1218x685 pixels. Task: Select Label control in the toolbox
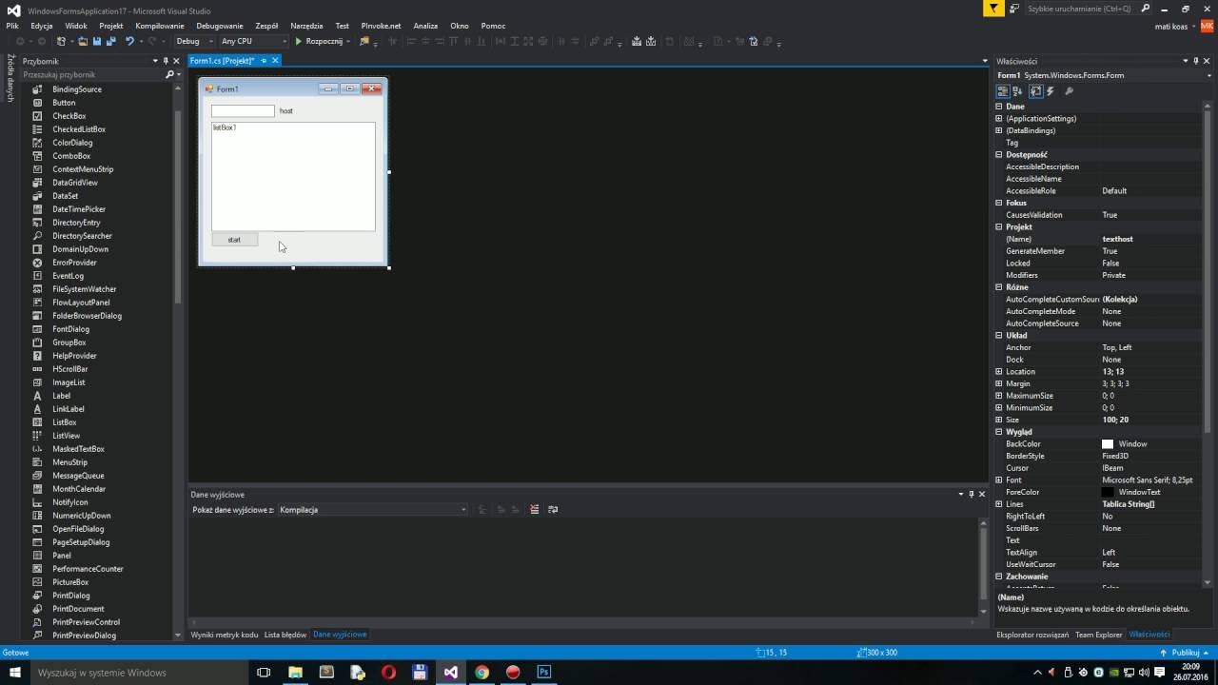tap(61, 396)
